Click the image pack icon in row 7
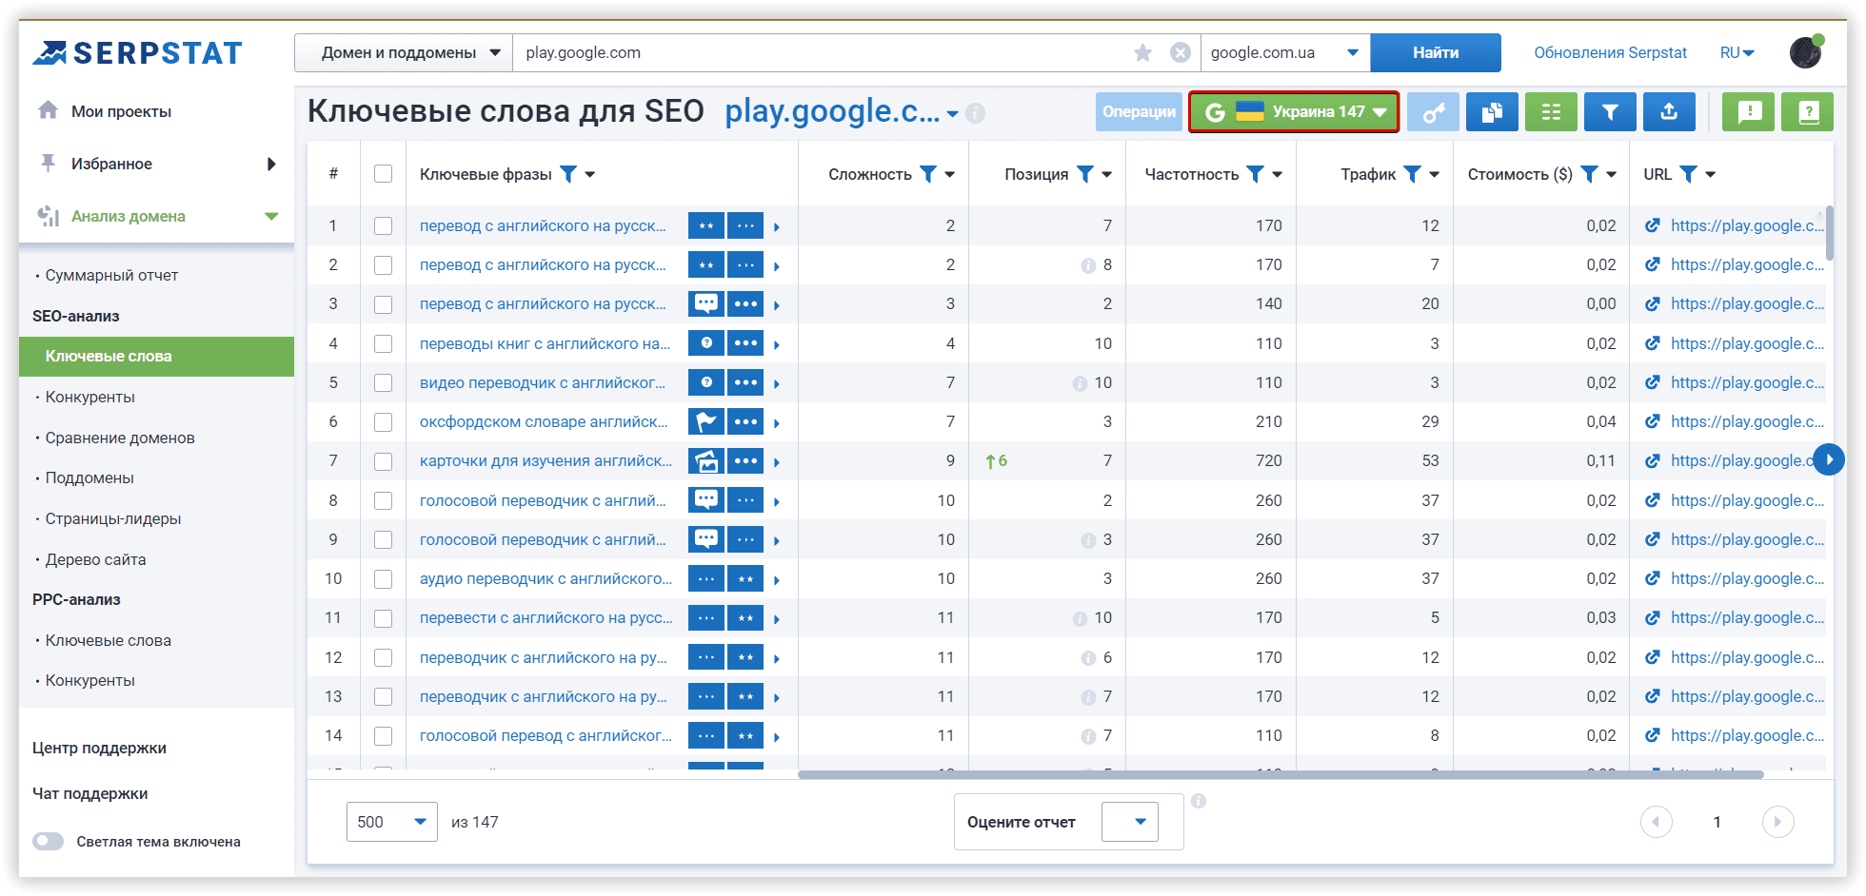 (x=706, y=461)
